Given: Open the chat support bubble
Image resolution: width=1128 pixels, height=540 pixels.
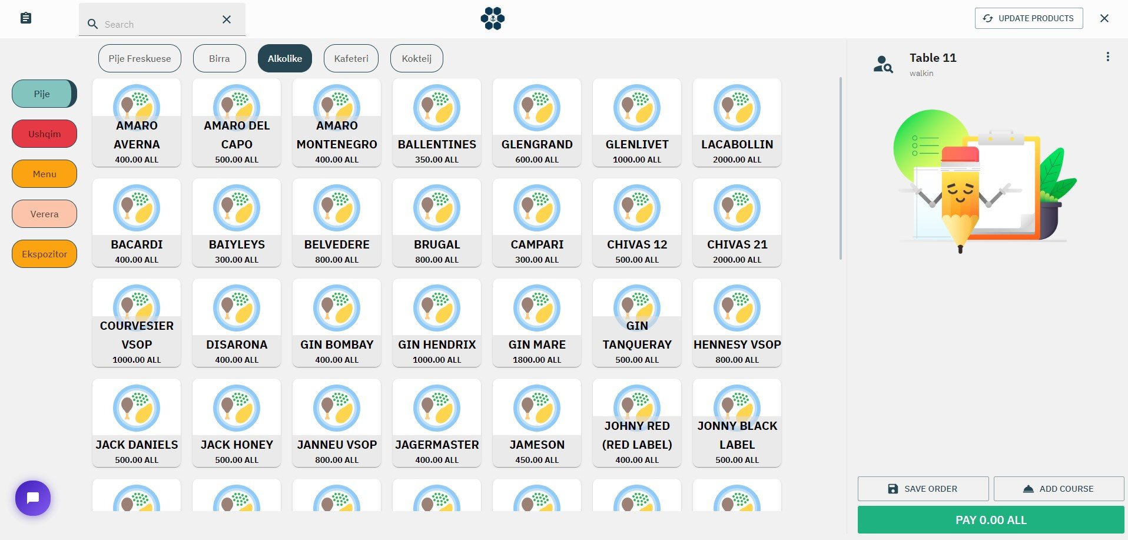Looking at the screenshot, I should tap(33, 498).
